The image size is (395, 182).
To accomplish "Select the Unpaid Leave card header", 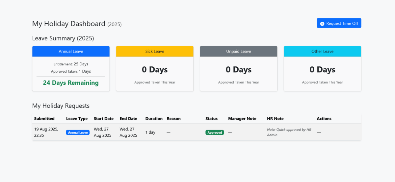I will point(239,51).
